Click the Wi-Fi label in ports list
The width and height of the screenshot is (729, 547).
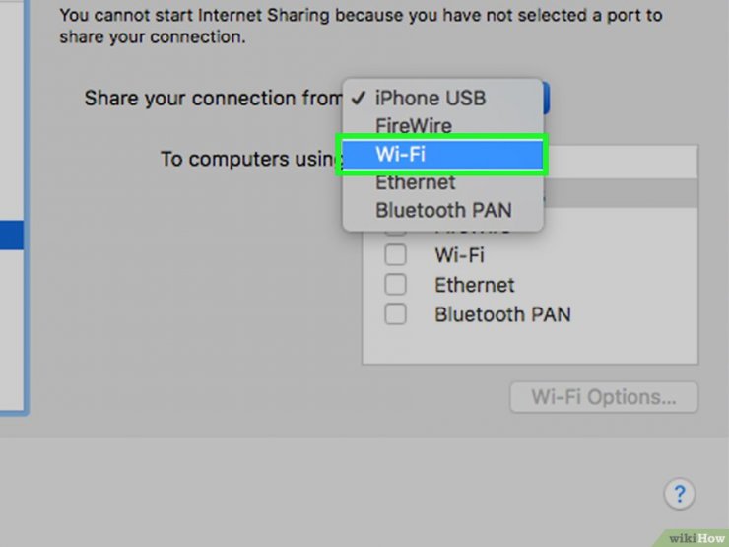(x=459, y=255)
